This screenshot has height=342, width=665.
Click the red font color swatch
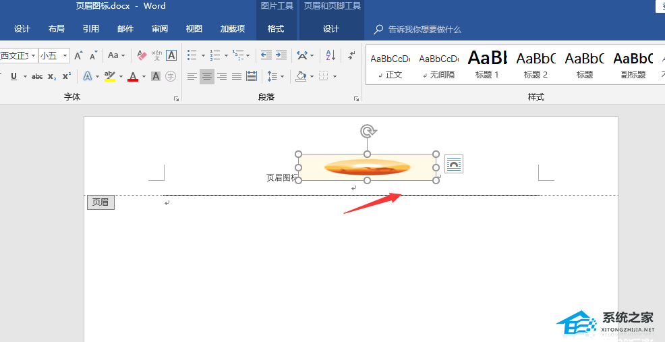[133, 76]
